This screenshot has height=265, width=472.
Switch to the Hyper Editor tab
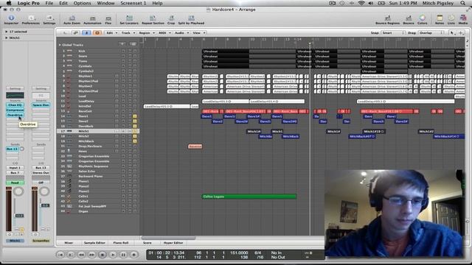click(x=173, y=242)
